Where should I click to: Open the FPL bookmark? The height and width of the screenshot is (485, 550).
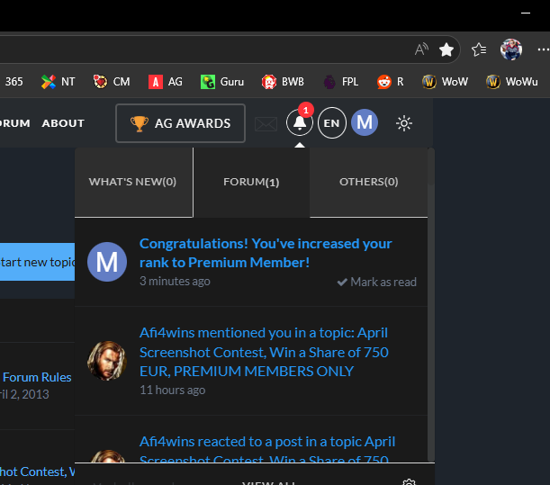(341, 82)
